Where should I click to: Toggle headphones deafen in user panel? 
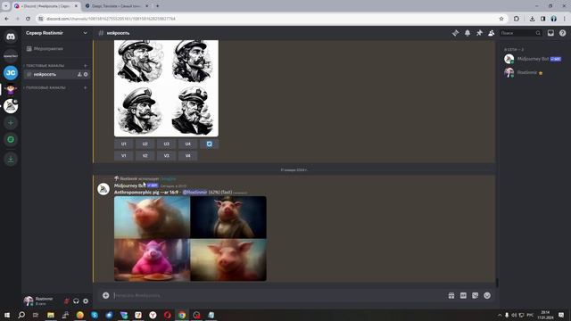coord(76,301)
